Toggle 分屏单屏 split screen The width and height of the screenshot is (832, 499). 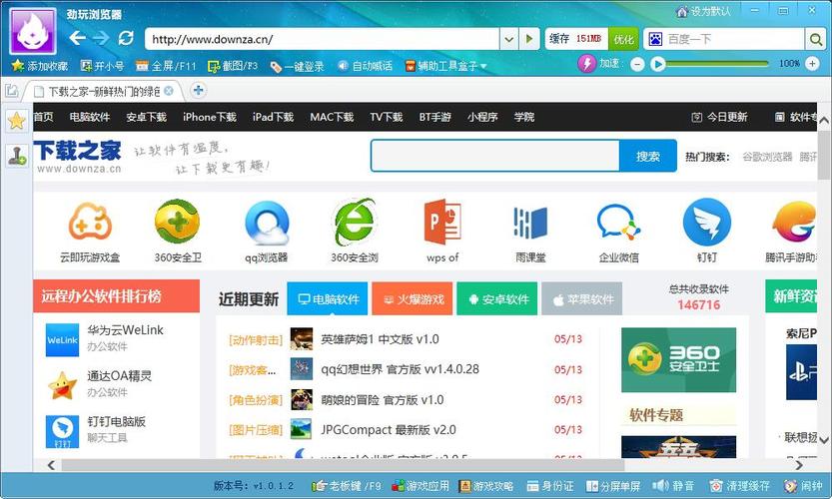click(x=613, y=486)
